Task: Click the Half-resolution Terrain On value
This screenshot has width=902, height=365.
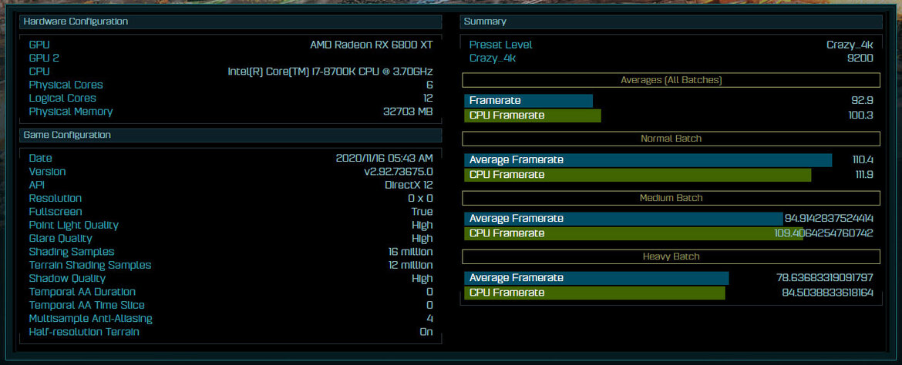Action: tap(426, 332)
